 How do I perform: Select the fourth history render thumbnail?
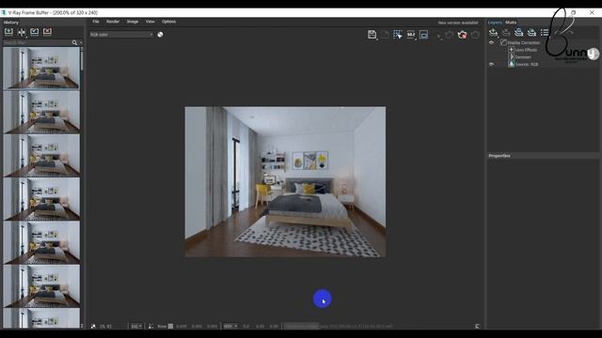[x=41, y=199]
